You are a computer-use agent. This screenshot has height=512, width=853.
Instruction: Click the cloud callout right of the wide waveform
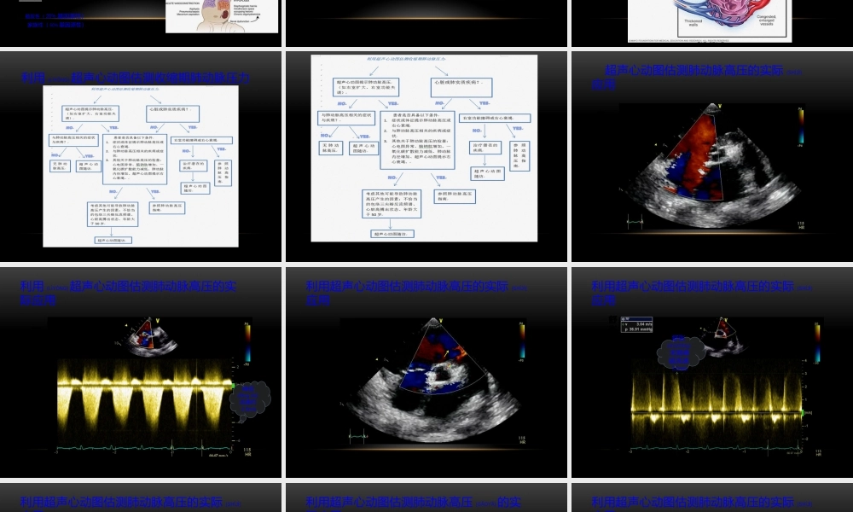(249, 399)
